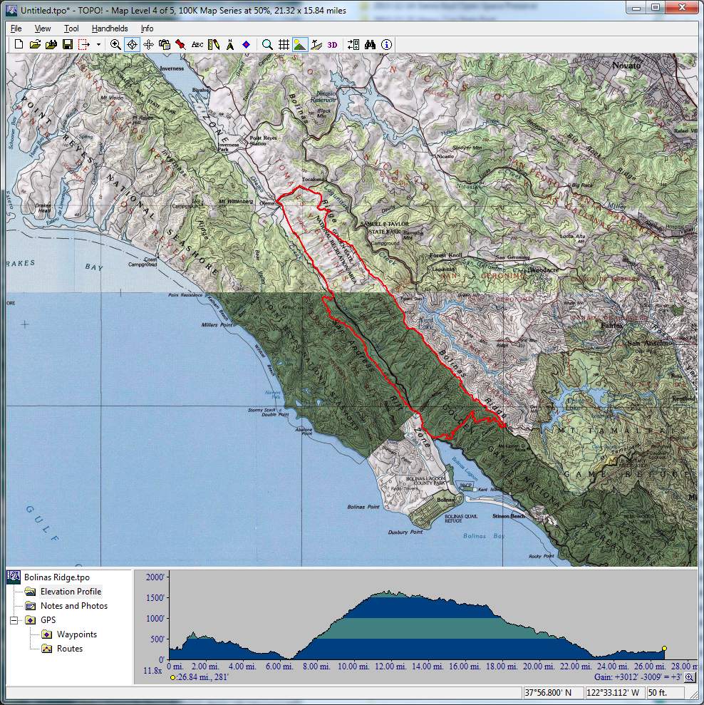The height and width of the screenshot is (705, 704).
Task: Open the Handhelds menu
Action: tap(110, 29)
